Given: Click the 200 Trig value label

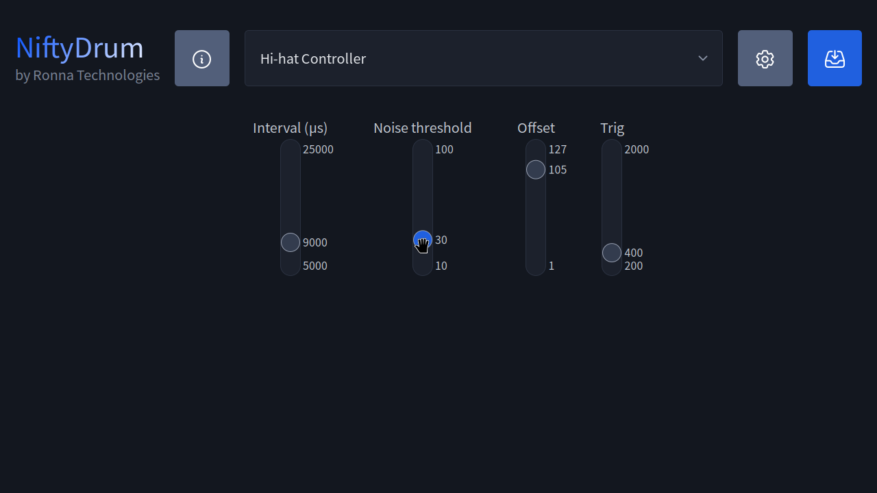Looking at the screenshot, I should 632,266.
